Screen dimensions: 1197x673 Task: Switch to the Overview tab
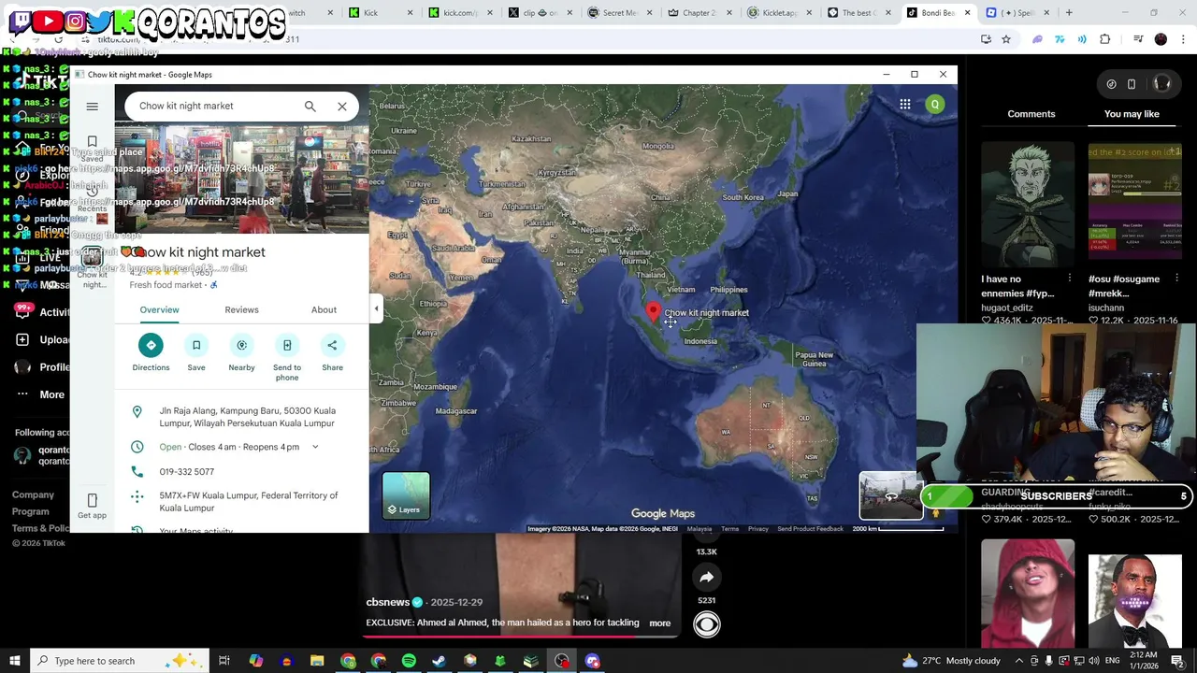coord(159,309)
